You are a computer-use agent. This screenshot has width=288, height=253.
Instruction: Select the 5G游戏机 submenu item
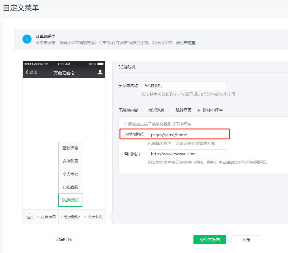[x=70, y=200]
